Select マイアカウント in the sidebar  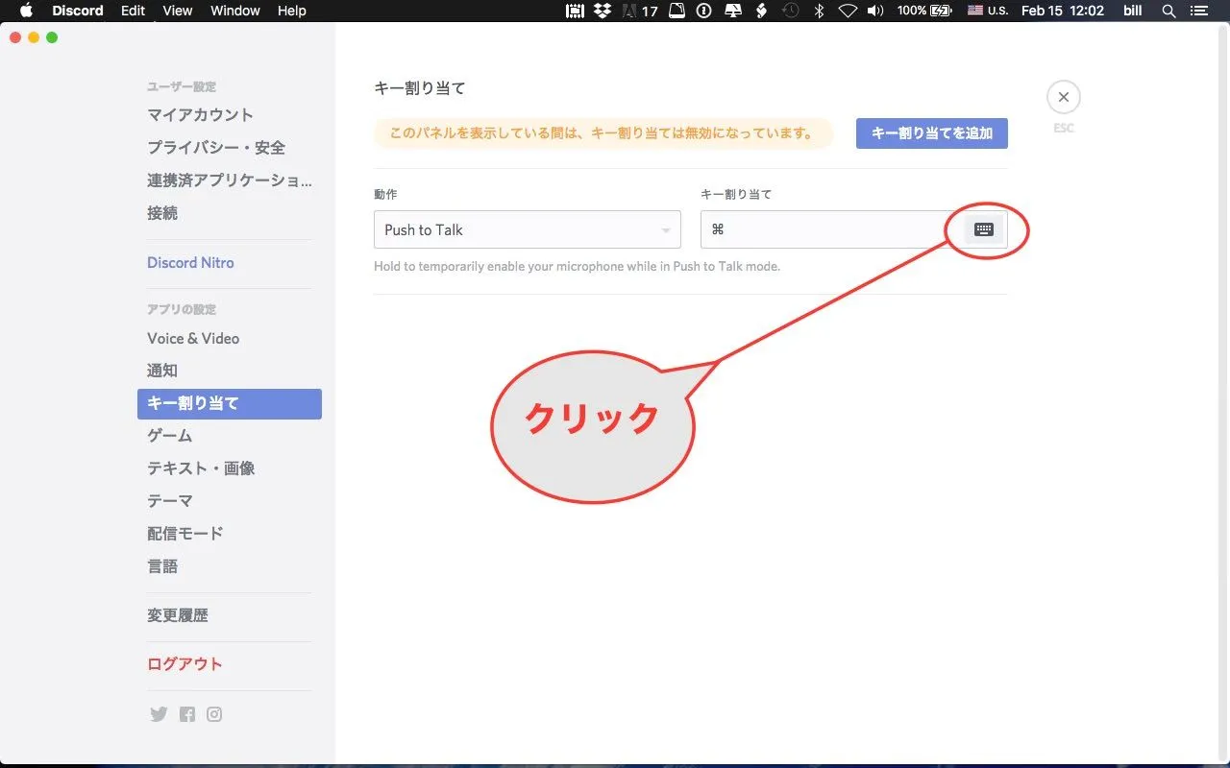[x=200, y=115]
